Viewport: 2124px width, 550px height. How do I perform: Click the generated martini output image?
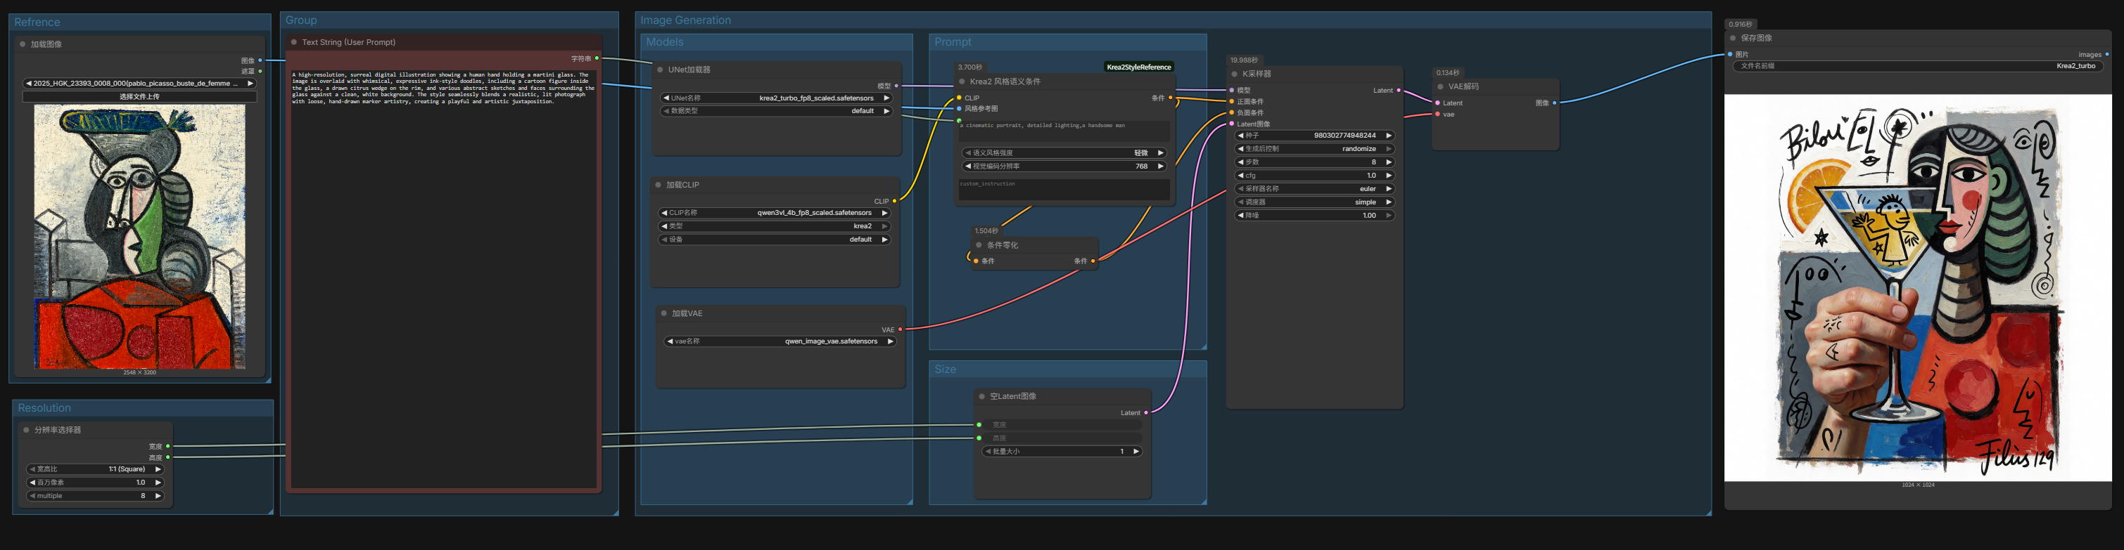click(1918, 287)
